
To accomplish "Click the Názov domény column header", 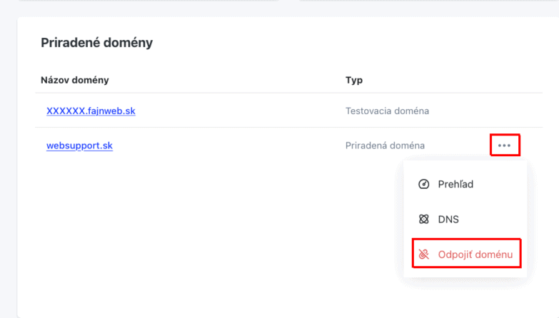I will [x=75, y=80].
